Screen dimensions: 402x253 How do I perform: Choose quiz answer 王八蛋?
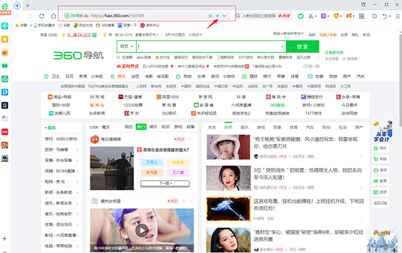coord(178,172)
